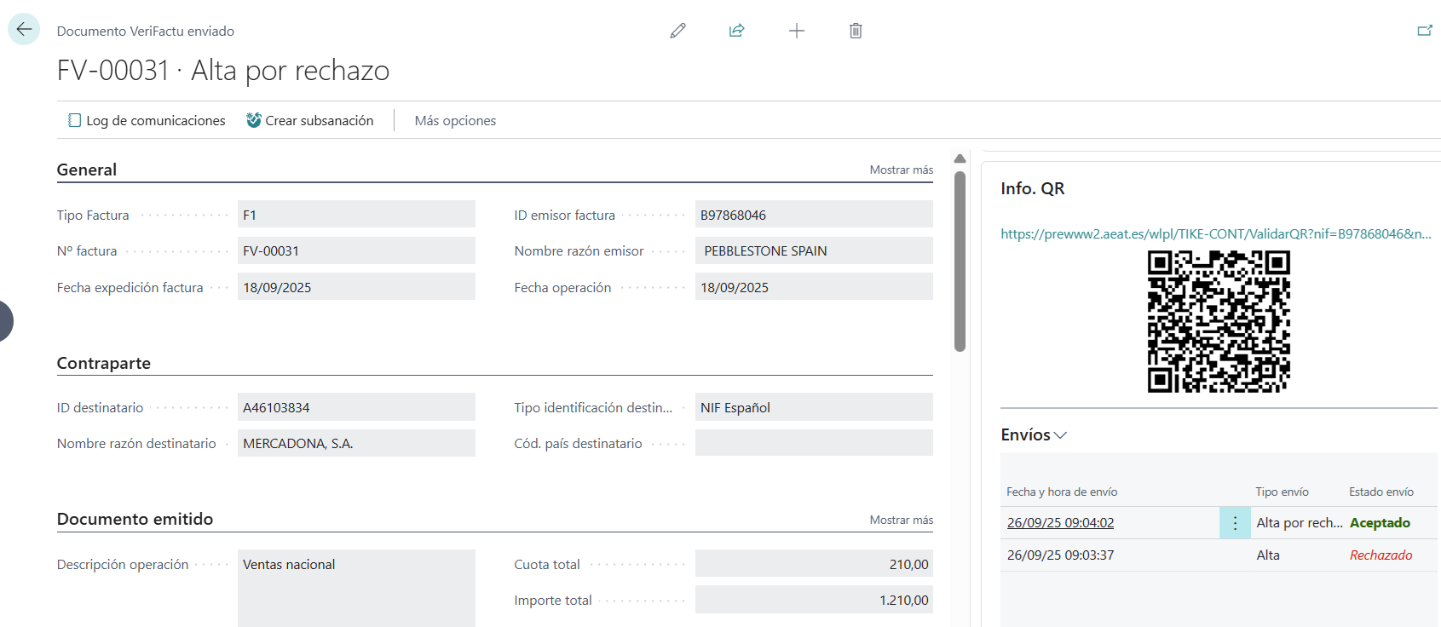The height and width of the screenshot is (627, 1441).
Task: Click the back arrow button
Action: [24, 30]
